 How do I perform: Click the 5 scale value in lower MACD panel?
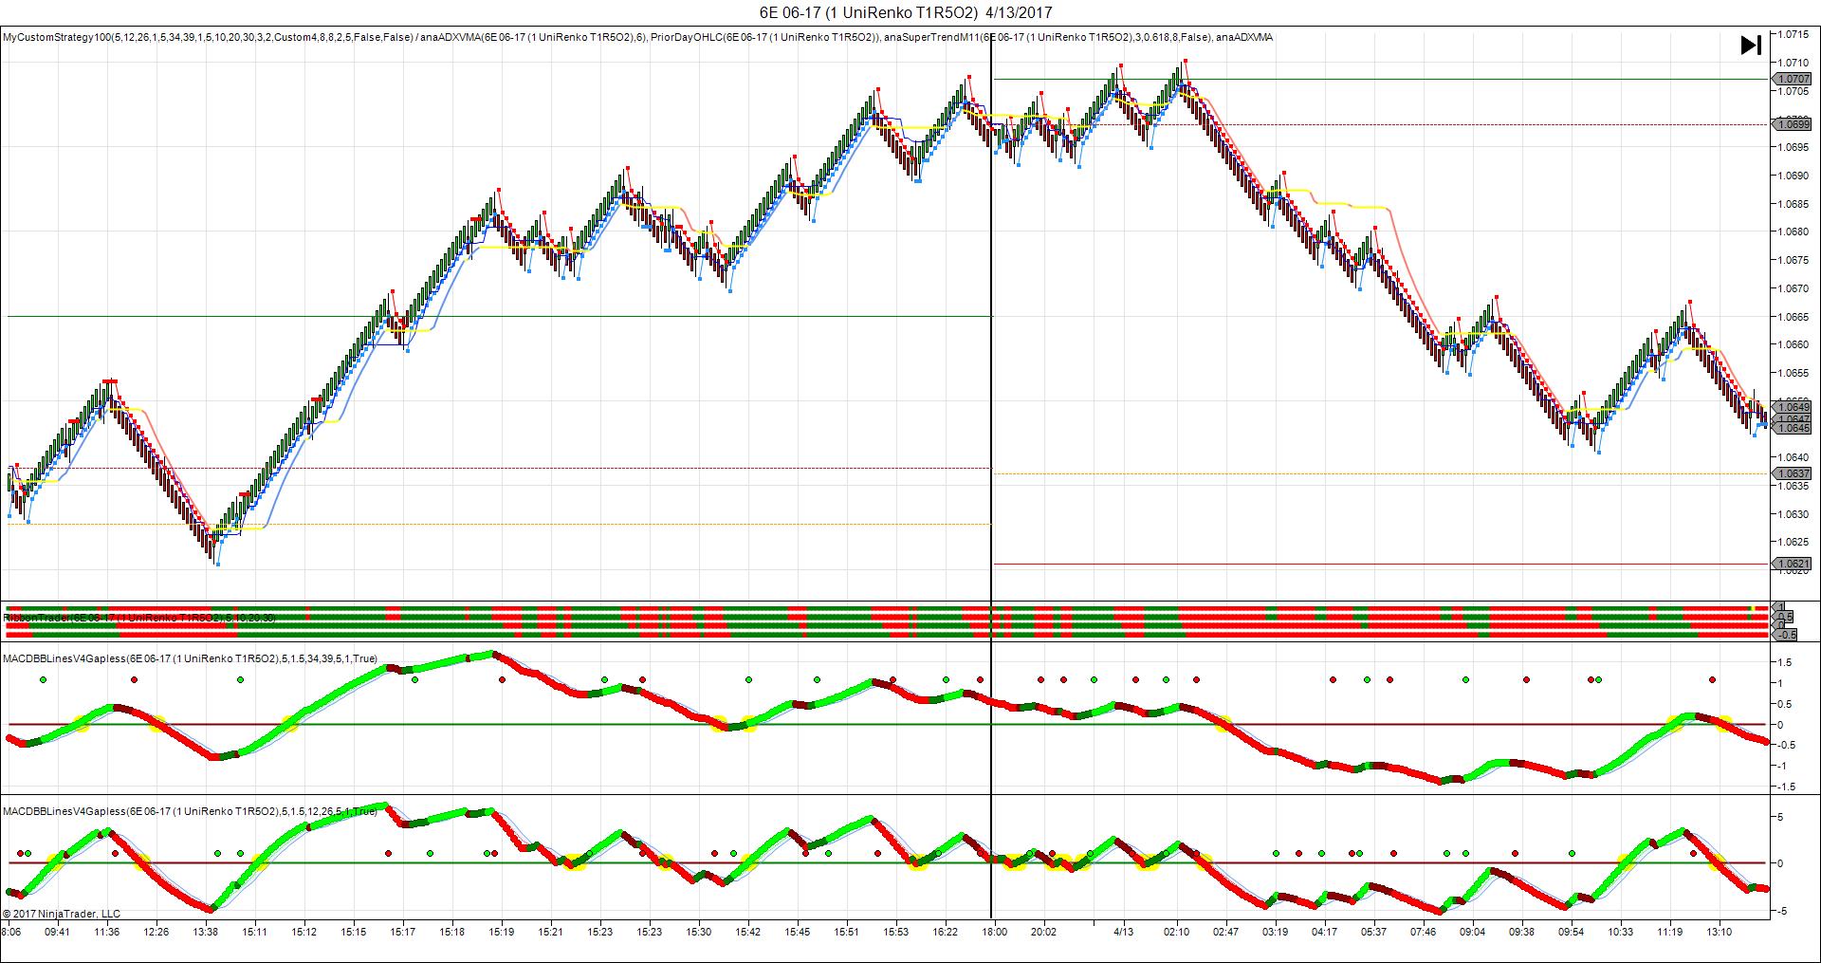[1781, 817]
